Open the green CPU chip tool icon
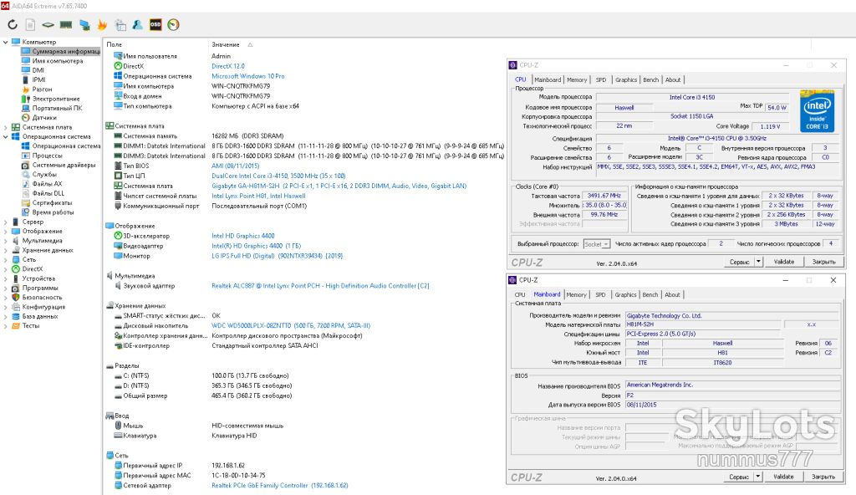This screenshot has height=495, width=856. [x=48, y=24]
